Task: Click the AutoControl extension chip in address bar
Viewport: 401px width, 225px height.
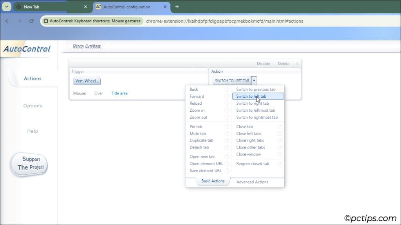Action: click(92, 21)
